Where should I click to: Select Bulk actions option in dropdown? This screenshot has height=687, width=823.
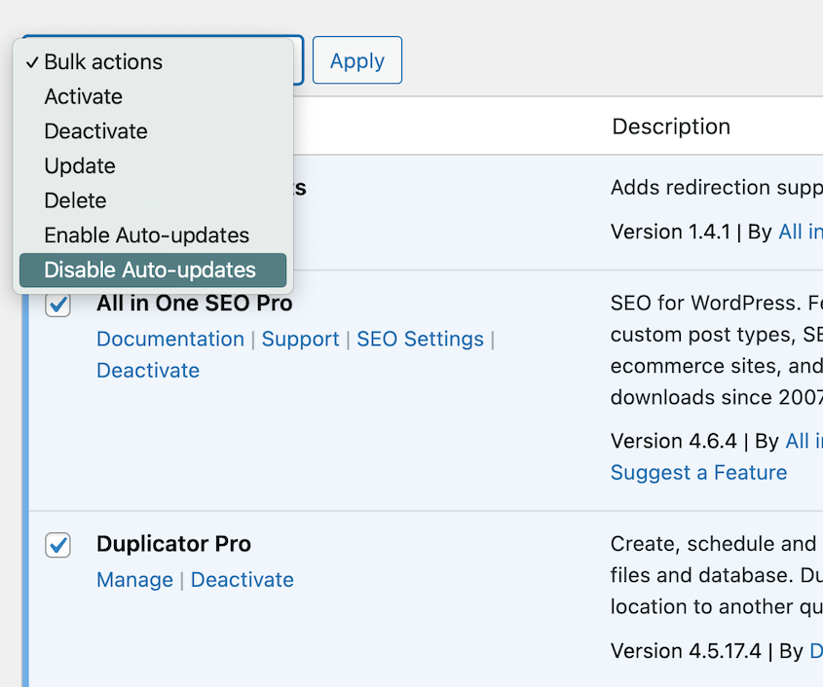pos(153,62)
